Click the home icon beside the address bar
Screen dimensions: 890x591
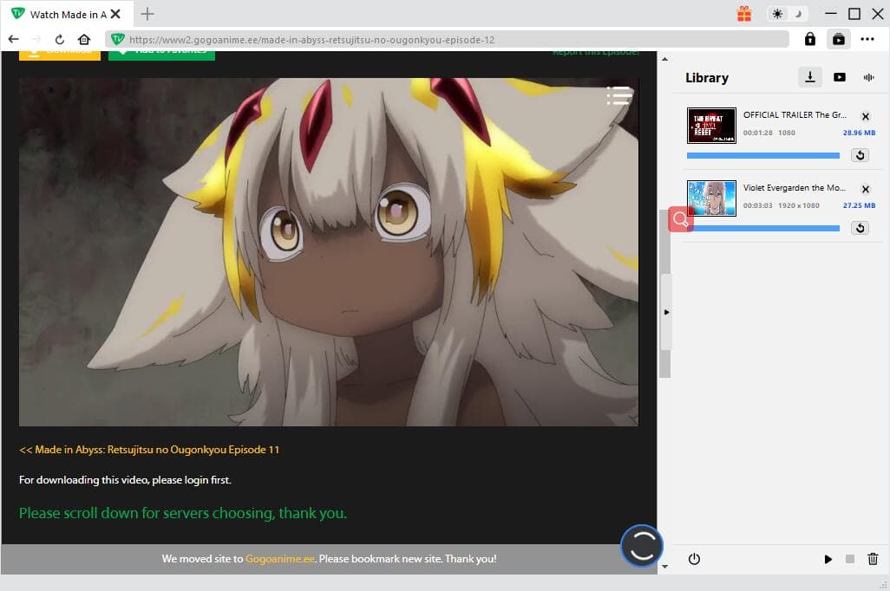pos(84,39)
